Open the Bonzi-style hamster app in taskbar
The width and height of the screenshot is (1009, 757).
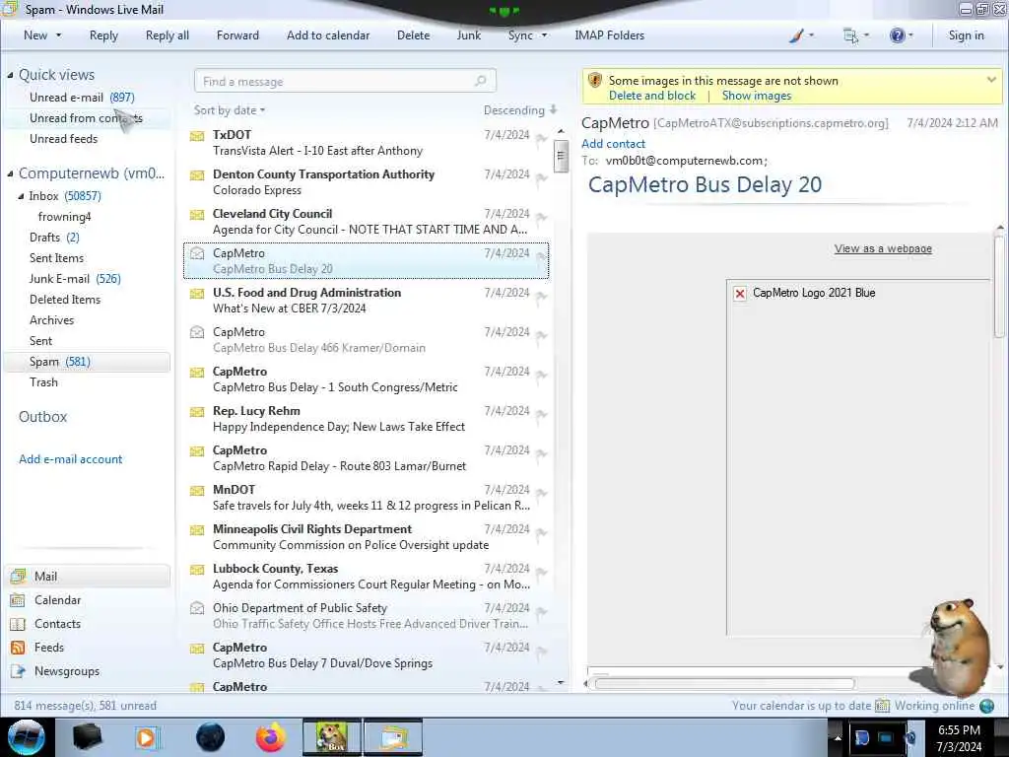click(332, 737)
